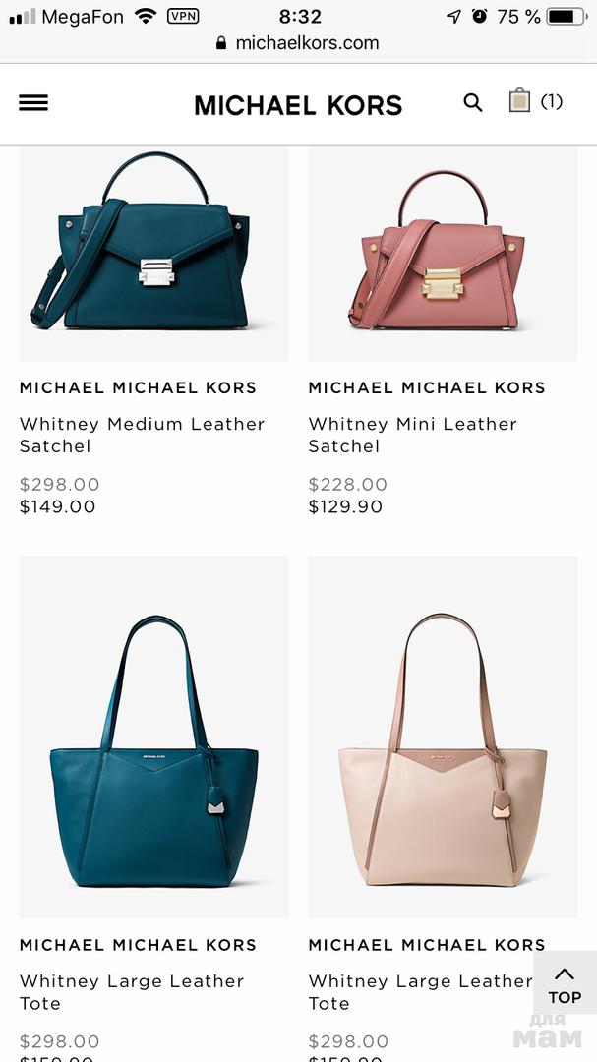Select the teal Whitney Medium satchel image

click(x=153, y=254)
